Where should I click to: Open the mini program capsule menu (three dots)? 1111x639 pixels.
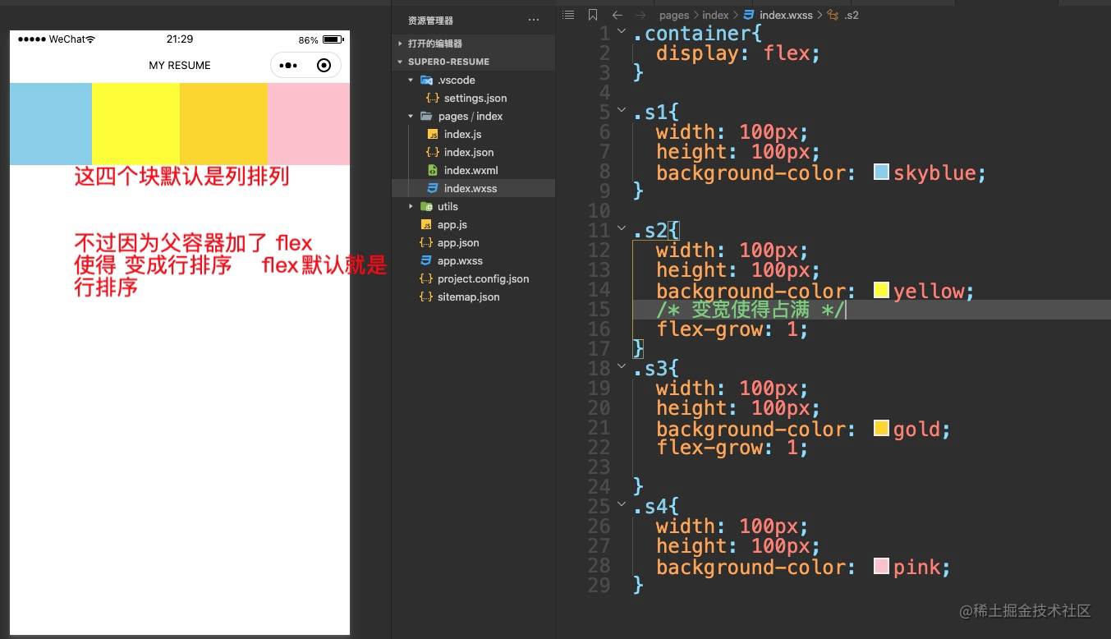point(287,66)
